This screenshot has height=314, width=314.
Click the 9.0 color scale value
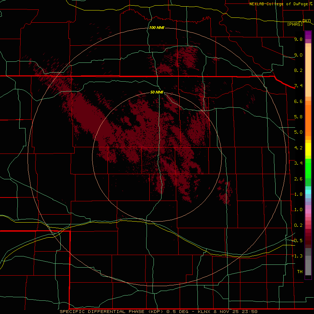(298, 55)
